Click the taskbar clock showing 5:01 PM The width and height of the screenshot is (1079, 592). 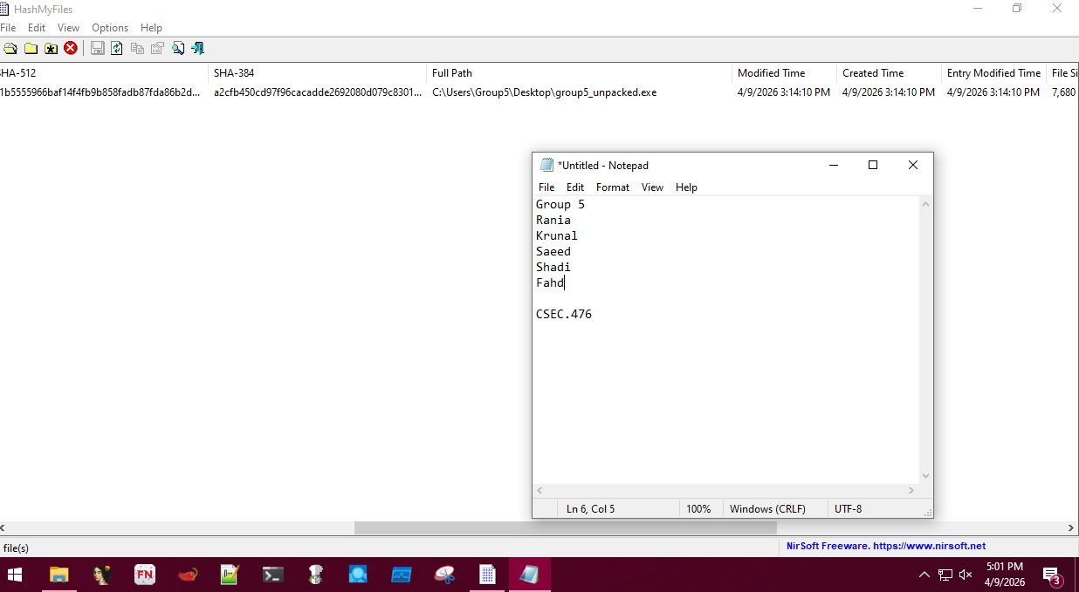(1004, 575)
